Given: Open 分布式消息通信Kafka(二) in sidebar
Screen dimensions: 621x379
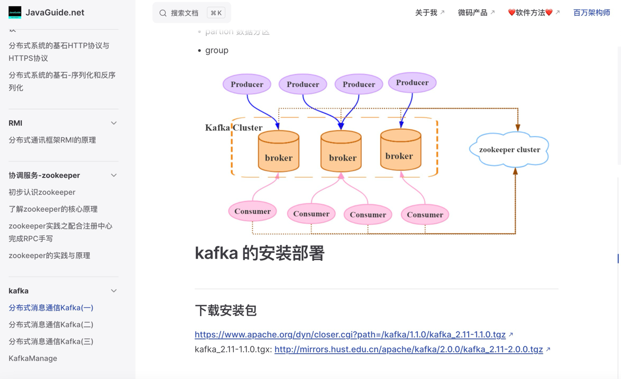Looking at the screenshot, I should (51, 325).
